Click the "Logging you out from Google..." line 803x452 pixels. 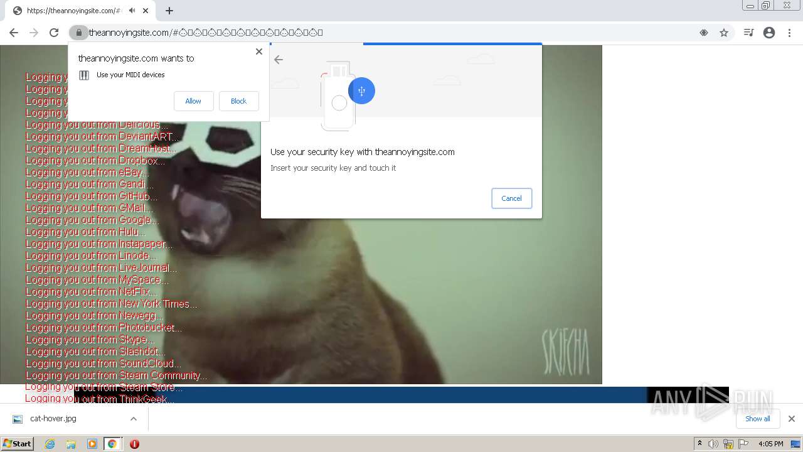pyautogui.click(x=92, y=220)
